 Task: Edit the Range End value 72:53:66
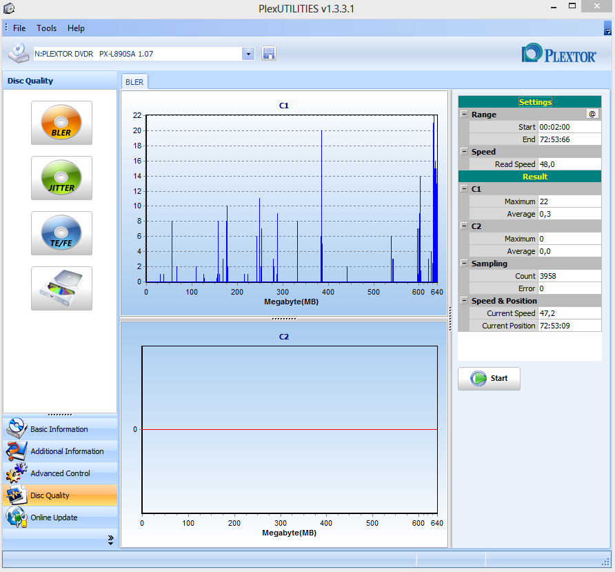(569, 139)
